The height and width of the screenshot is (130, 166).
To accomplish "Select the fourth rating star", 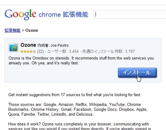I will 31,52.
